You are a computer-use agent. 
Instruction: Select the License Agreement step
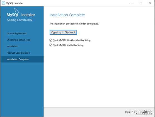tap(16, 33)
